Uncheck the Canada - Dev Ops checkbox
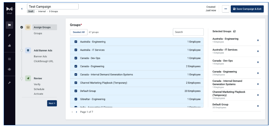Viewport: 272px width, 129px height. click(x=76, y=58)
